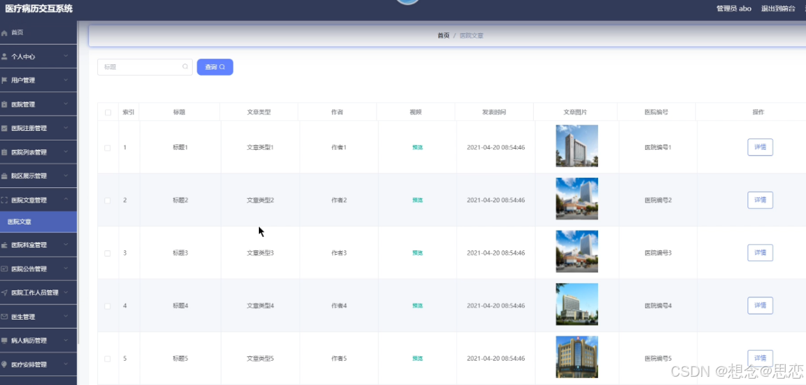Check the box for row 标题5
806x385 pixels.
[x=108, y=358]
